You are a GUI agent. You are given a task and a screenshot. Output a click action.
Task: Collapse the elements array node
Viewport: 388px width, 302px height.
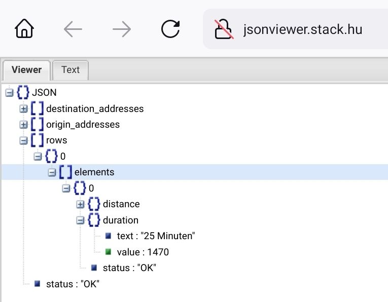click(x=51, y=172)
